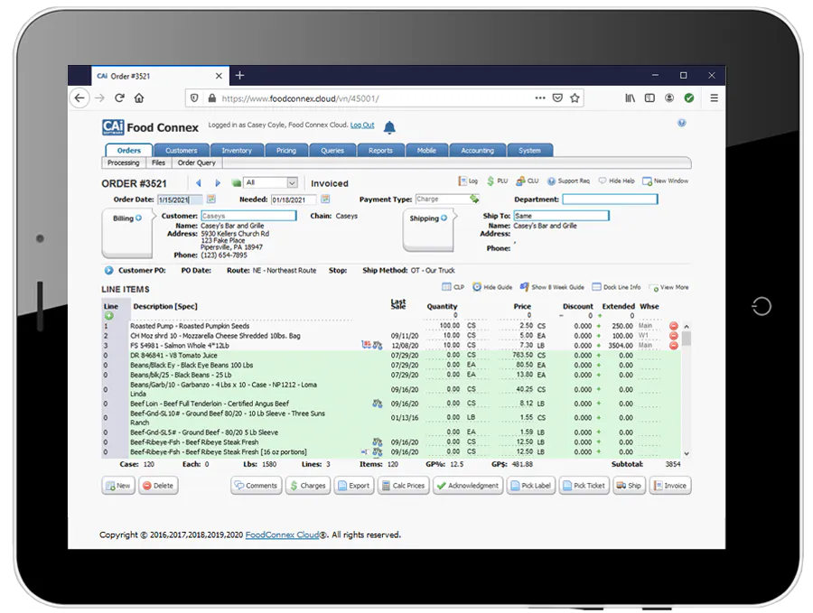The width and height of the screenshot is (813, 613).
Task: Click line items scrollbar down arrow
Action: (x=687, y=453)
